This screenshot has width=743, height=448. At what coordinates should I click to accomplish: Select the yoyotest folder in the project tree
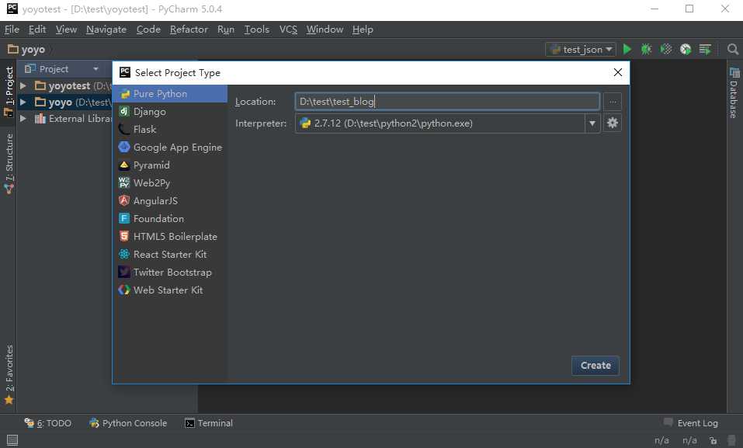tap(69, 86)
